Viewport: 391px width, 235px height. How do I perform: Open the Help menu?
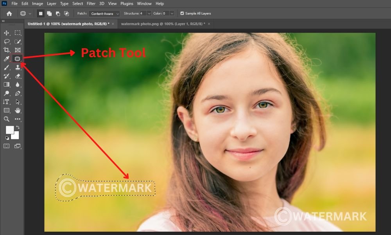coord(160,4)
